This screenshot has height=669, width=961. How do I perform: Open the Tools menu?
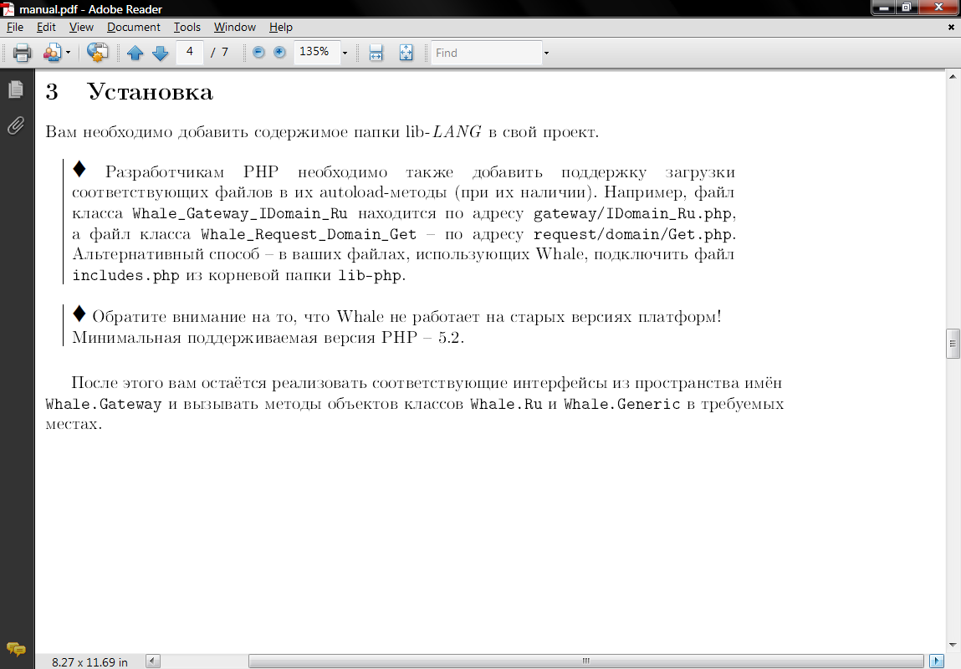187,28
